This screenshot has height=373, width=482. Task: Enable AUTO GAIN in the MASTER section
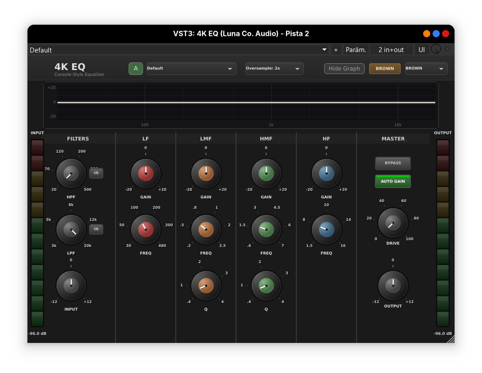coord(393,181)
